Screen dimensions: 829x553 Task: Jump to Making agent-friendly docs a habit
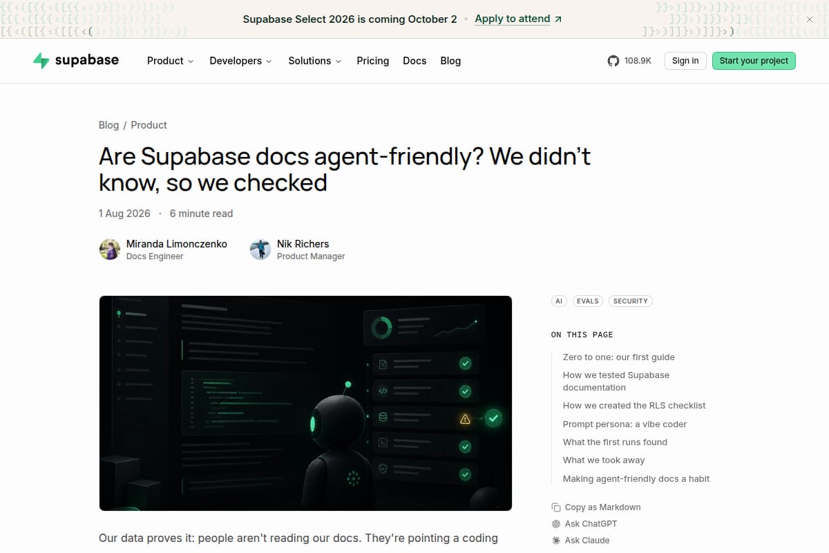click(636, 479)
